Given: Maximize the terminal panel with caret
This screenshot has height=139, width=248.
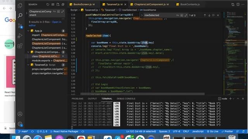Looking at the screenshot, I should coord(238,99).
